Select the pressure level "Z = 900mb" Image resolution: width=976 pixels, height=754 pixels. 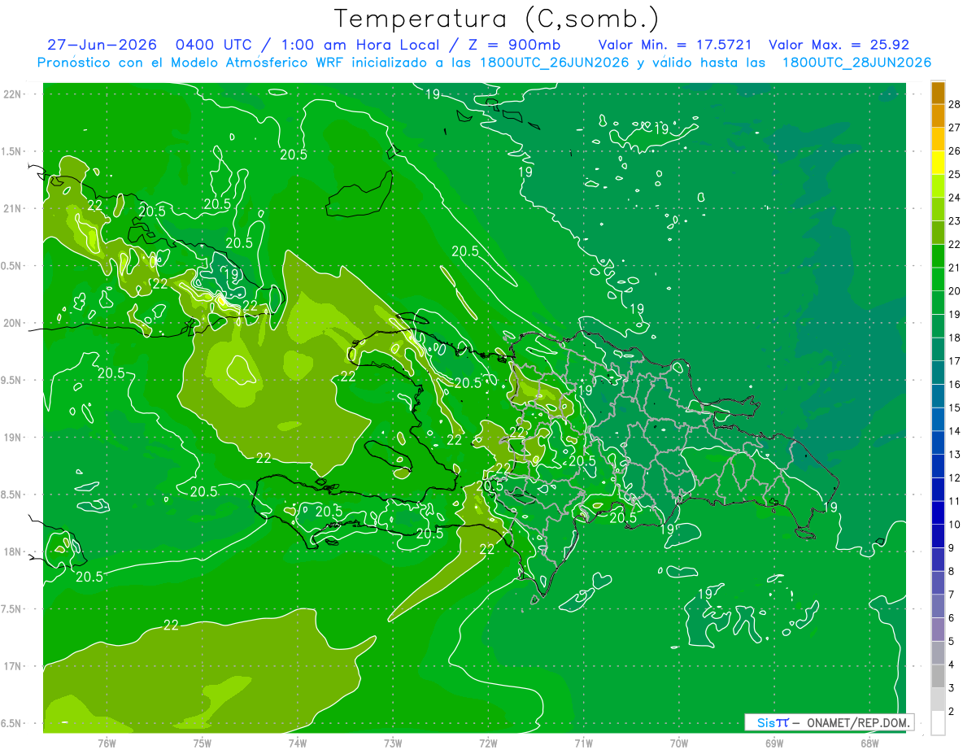click(x=513, y=45)
